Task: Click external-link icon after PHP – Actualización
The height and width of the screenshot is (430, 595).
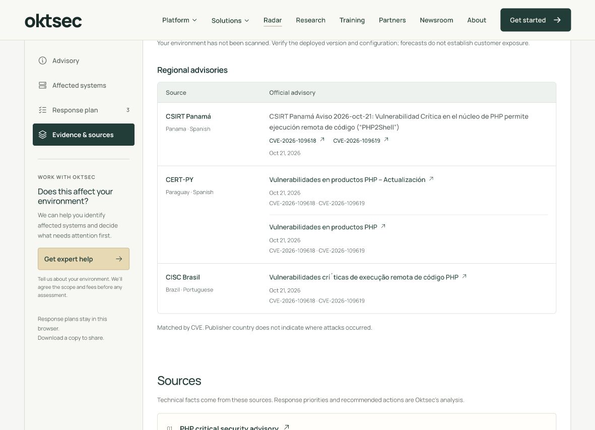Action: [x=431, y=178]
